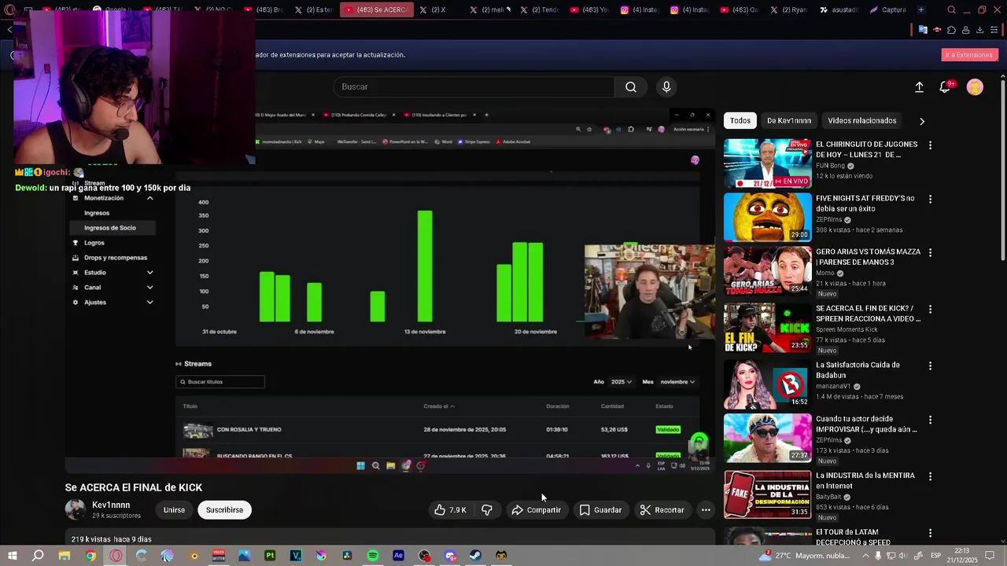Viewport: 1007px width, 566px height.
Task: Switch to the (2) Ryan browser tab
Action: (x=789, y=10)
